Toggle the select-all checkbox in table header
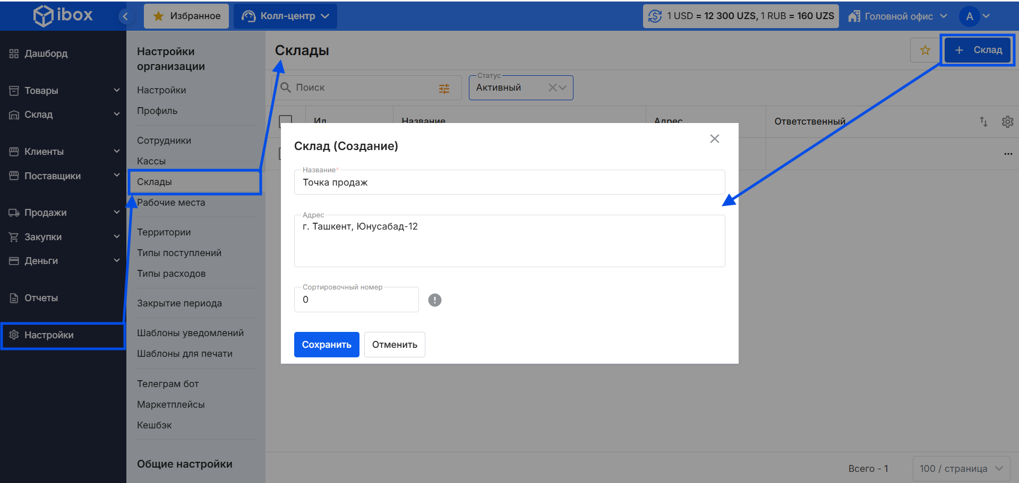1019x483 pixels. (x=286, y=121)
